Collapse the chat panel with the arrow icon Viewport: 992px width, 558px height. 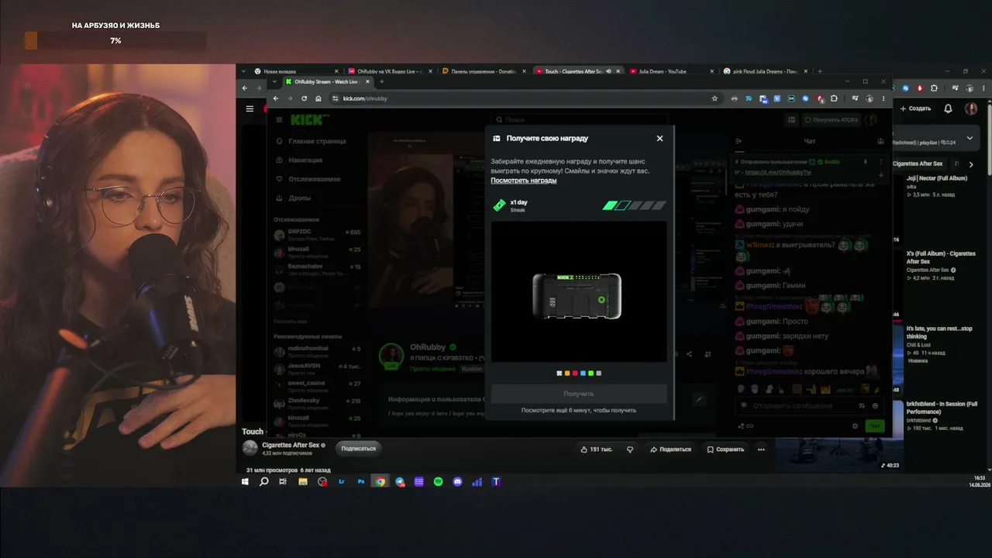(739, 141)
